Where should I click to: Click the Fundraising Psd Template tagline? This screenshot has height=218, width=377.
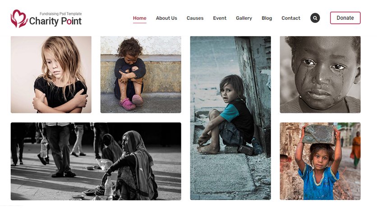(60, 14)
